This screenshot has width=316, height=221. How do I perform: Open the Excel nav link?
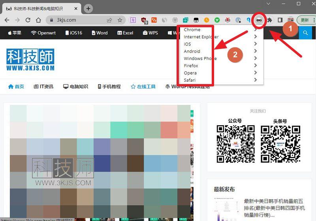tap(125, 33)
